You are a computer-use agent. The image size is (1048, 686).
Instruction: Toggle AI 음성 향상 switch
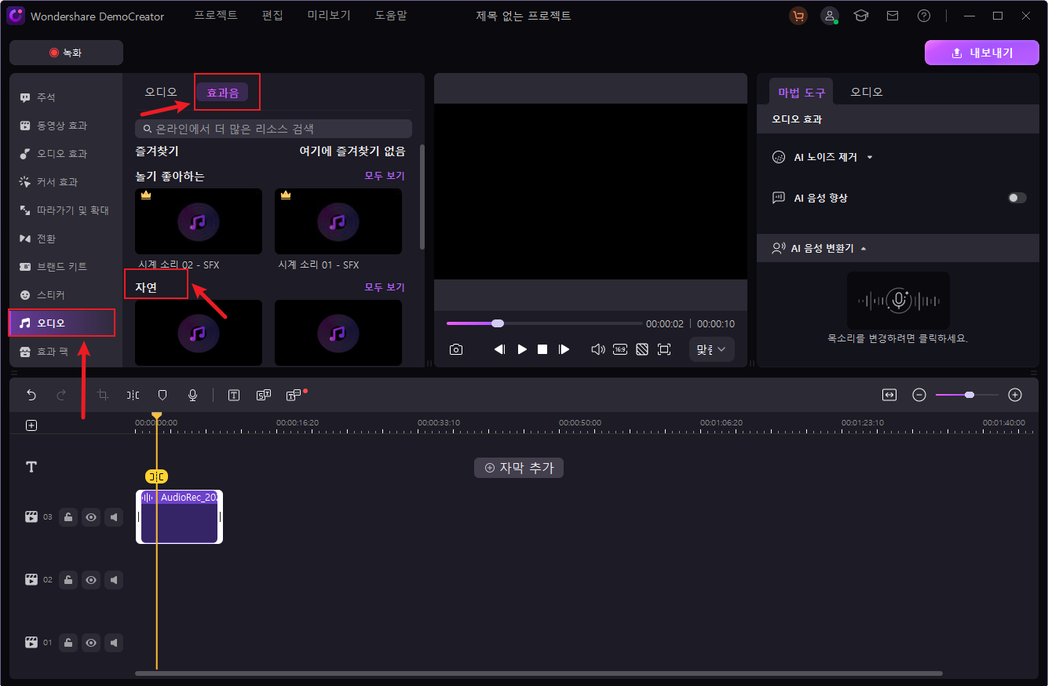(x=1017, y=198)
